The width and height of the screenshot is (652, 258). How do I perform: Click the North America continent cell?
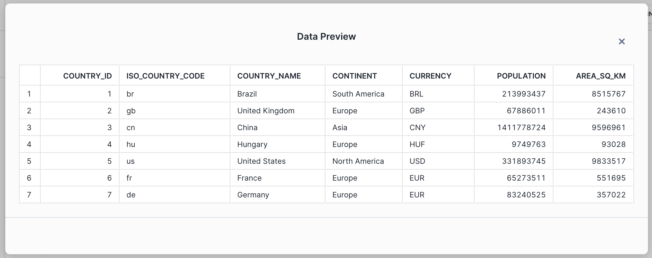[358, 161]
